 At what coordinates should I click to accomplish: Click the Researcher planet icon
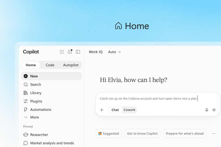26,135
